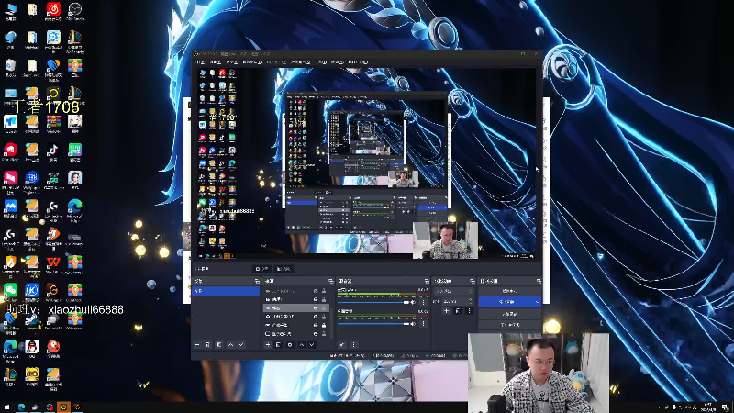This screenshot has height=413, width=734.
Task: Toggle visibility eye of highlighted source row
Action: tap(316, 308)
